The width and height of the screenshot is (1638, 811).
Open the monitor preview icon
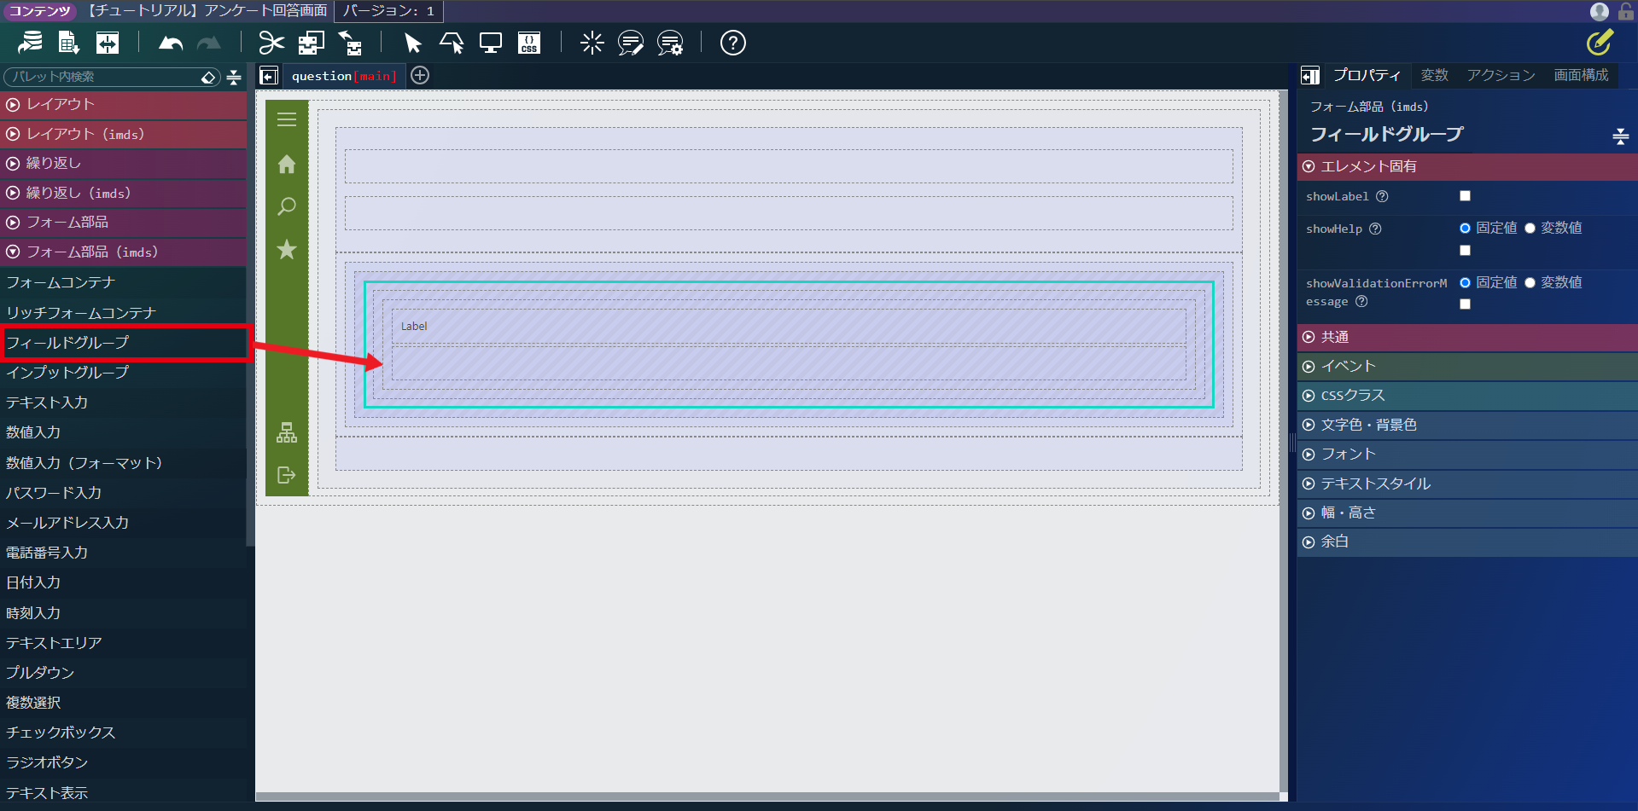click(x=491, y=43)
